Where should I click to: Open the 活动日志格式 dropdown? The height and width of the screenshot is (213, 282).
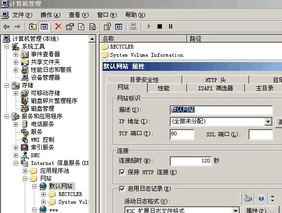[235, 210]
